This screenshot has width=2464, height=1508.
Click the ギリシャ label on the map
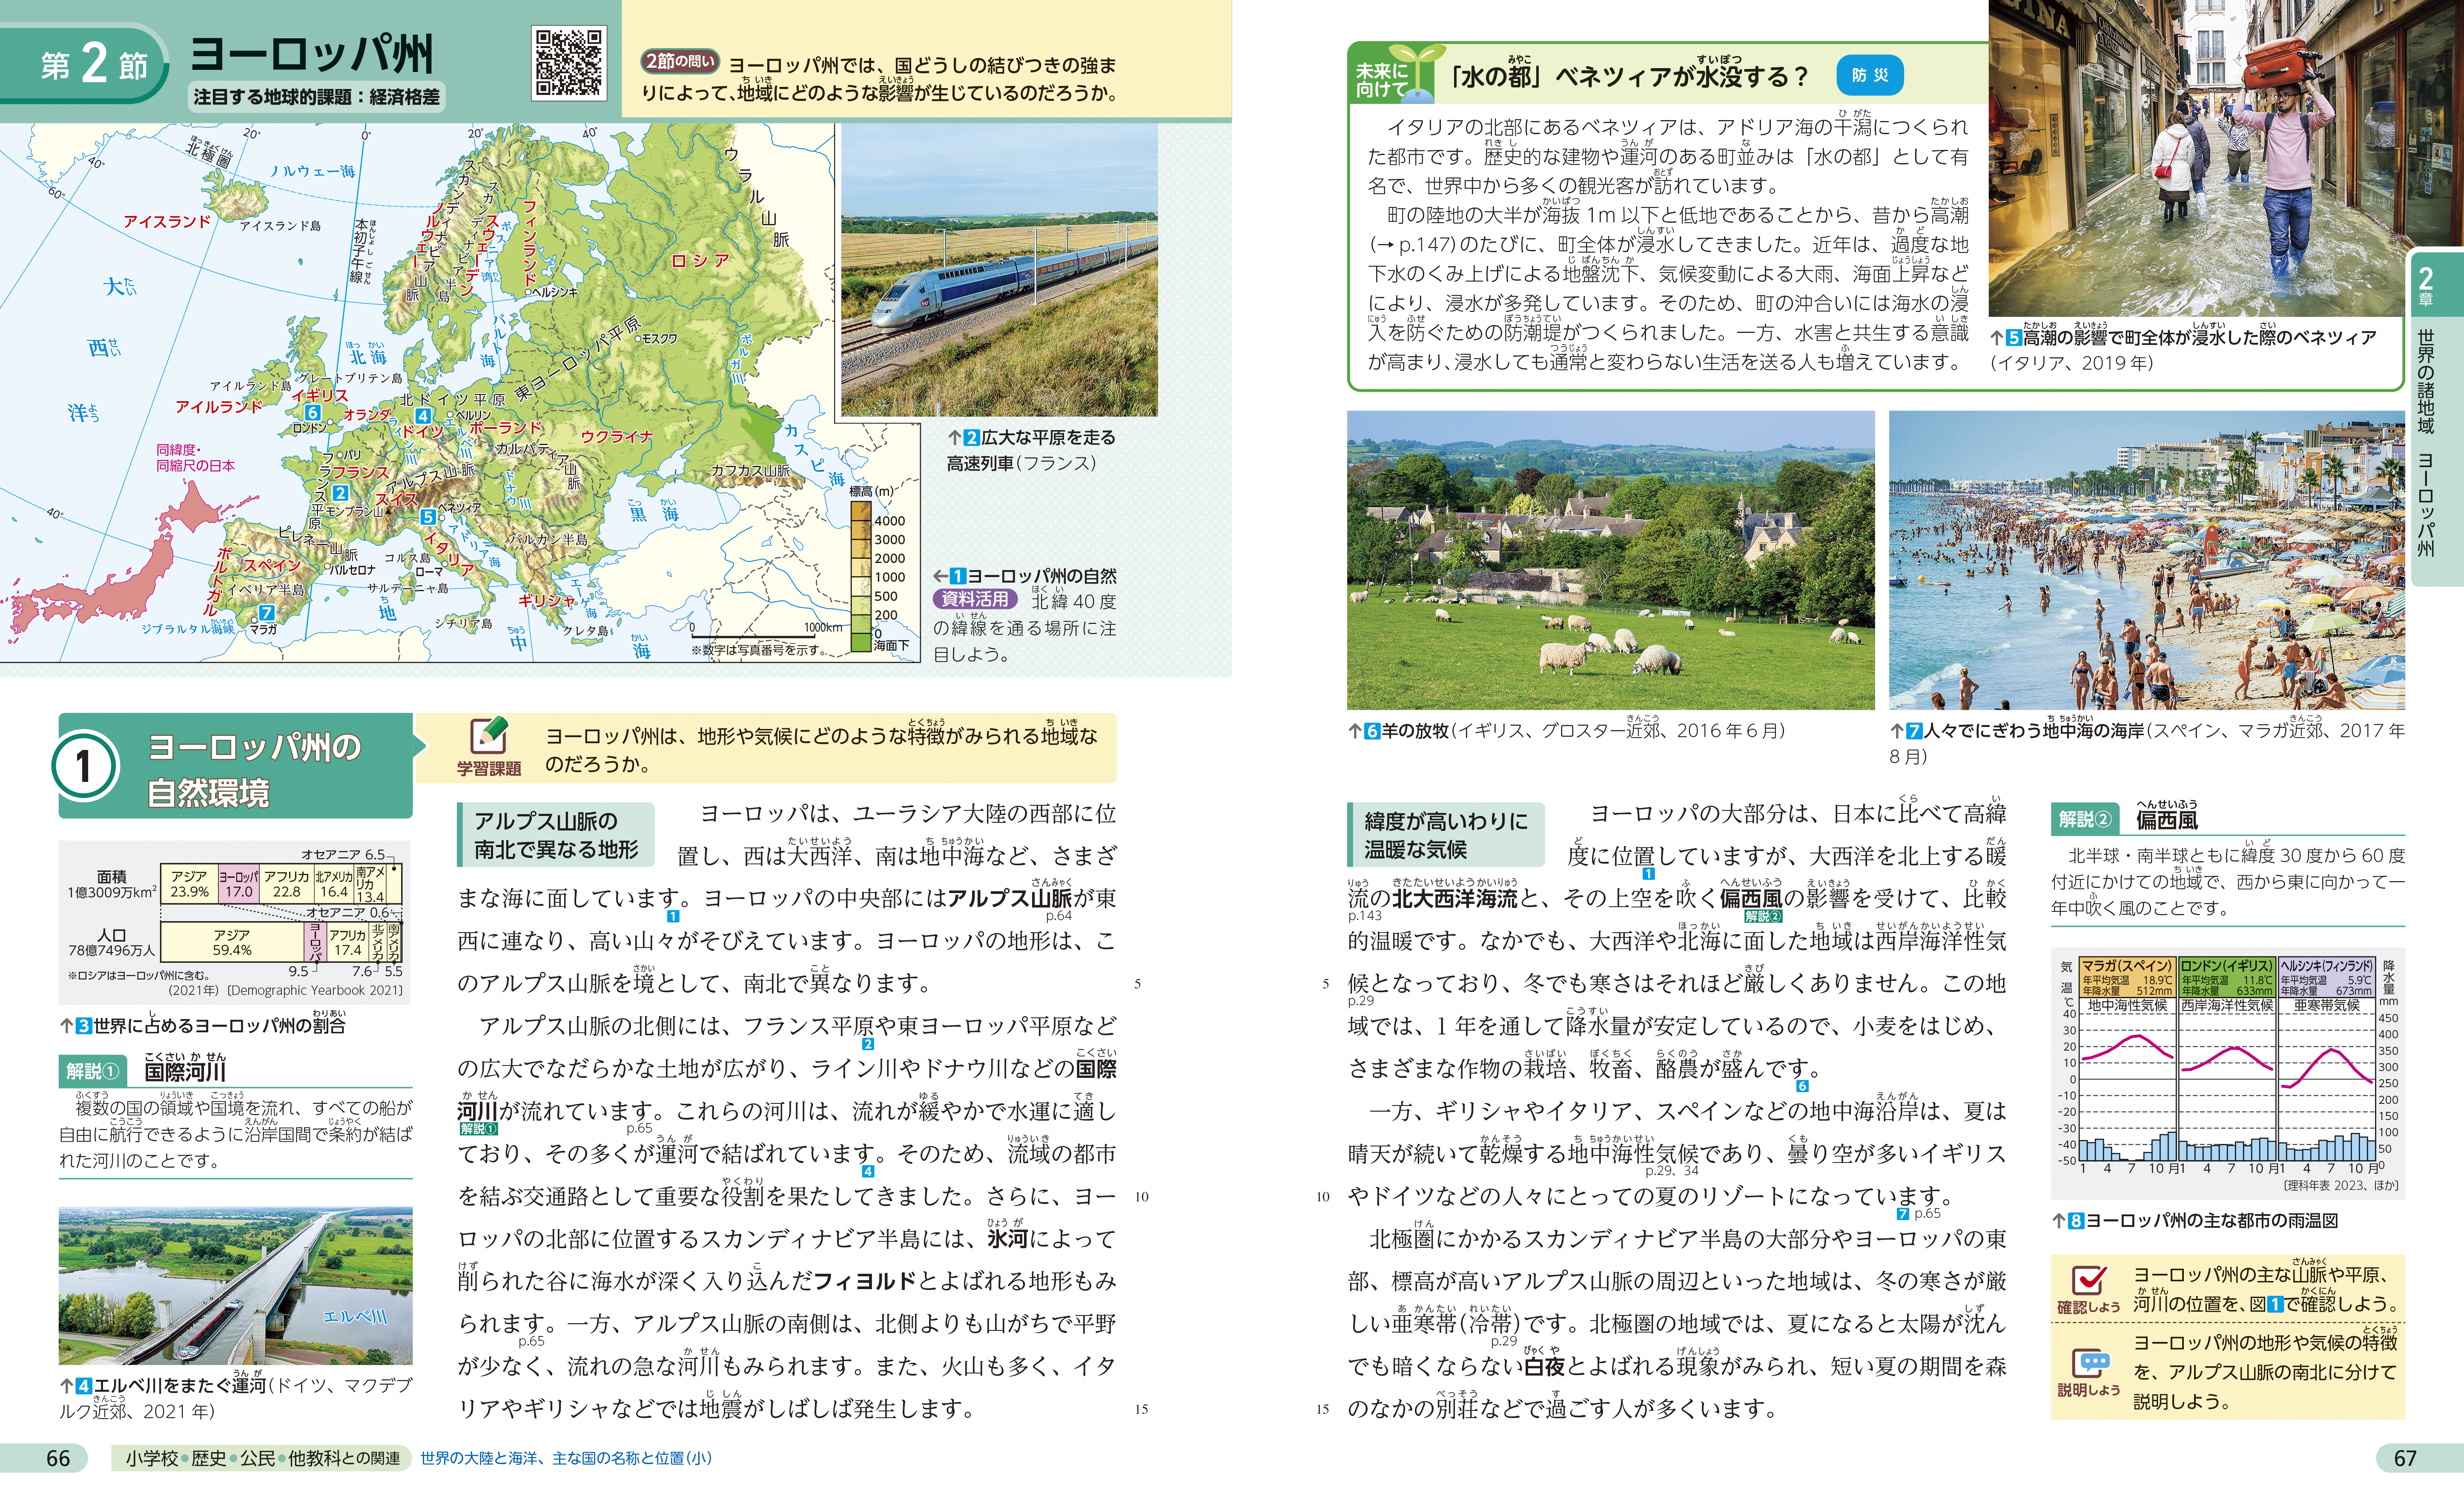[x=546, y=600]
